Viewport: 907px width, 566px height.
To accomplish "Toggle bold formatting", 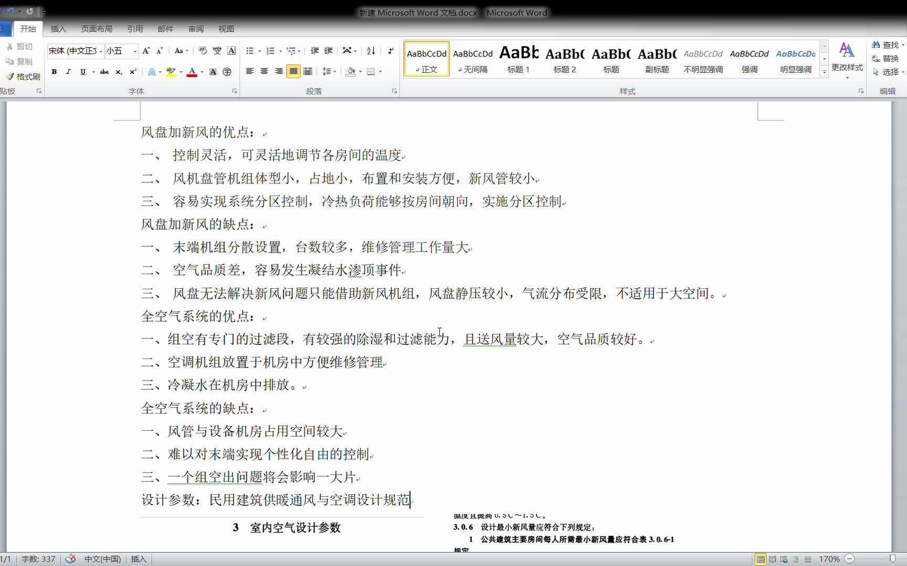I will point(54,72).
